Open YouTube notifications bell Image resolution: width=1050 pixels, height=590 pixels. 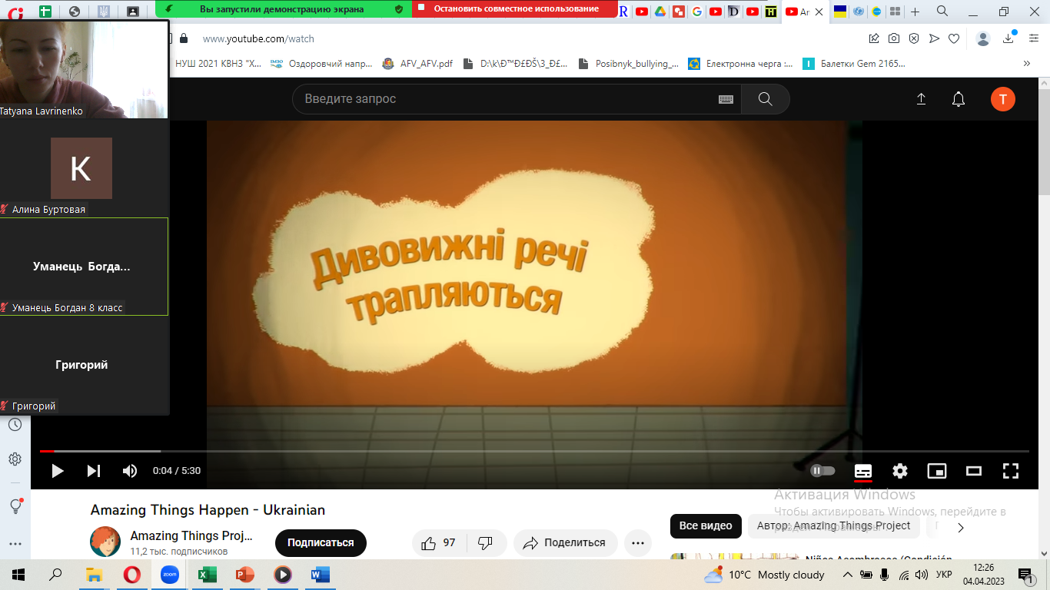[x=959, y=99]
